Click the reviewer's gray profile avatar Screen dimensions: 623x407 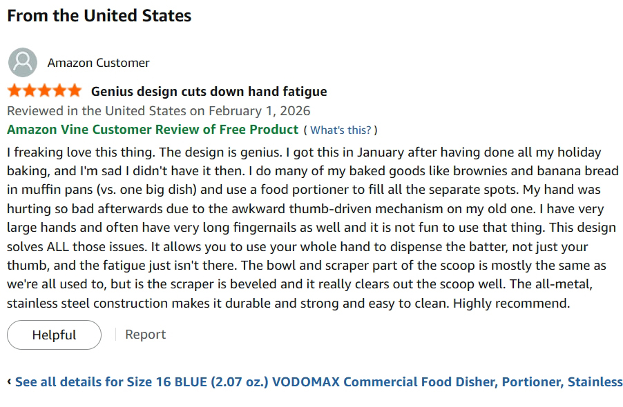[x=23, y=62]
